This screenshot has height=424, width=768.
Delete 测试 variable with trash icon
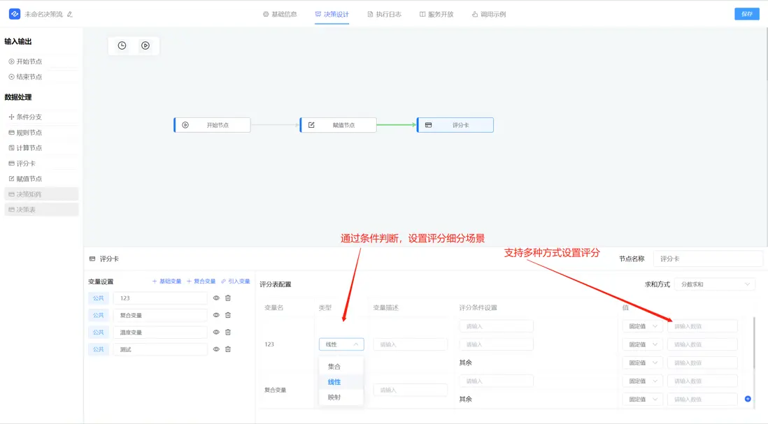(x=228, y=349)
